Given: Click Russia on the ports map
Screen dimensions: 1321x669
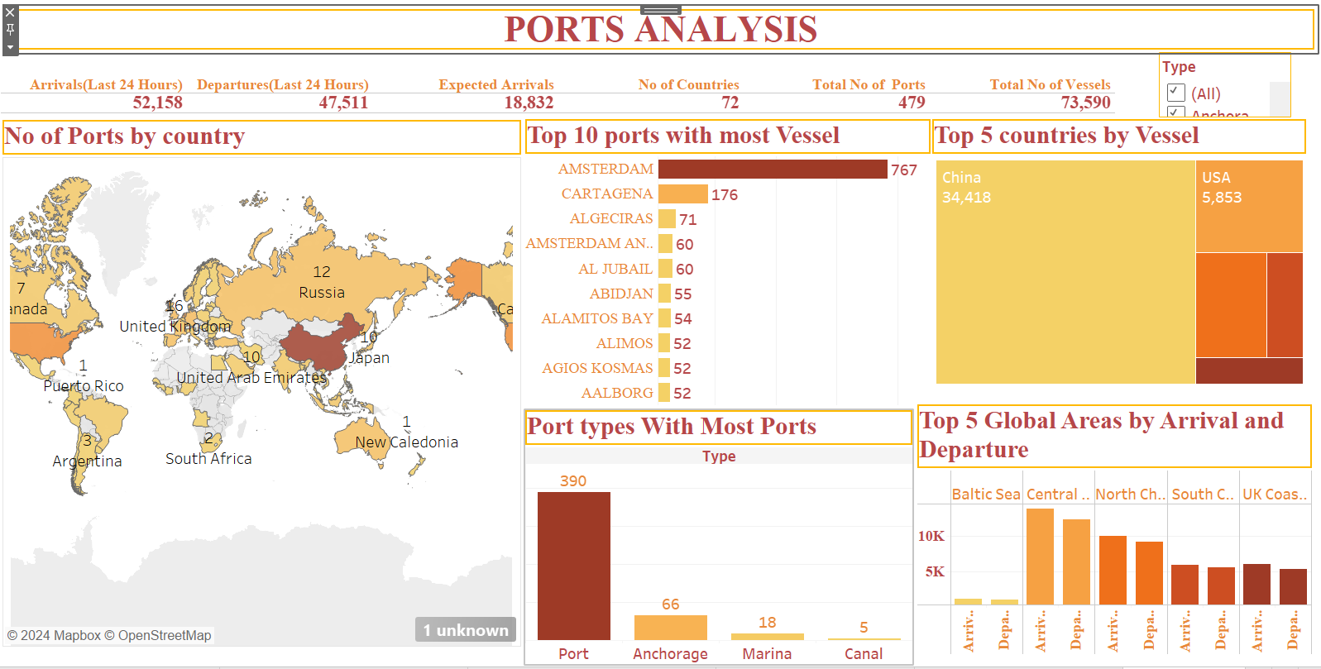Looking at the screenshot, I should point(321,292).
